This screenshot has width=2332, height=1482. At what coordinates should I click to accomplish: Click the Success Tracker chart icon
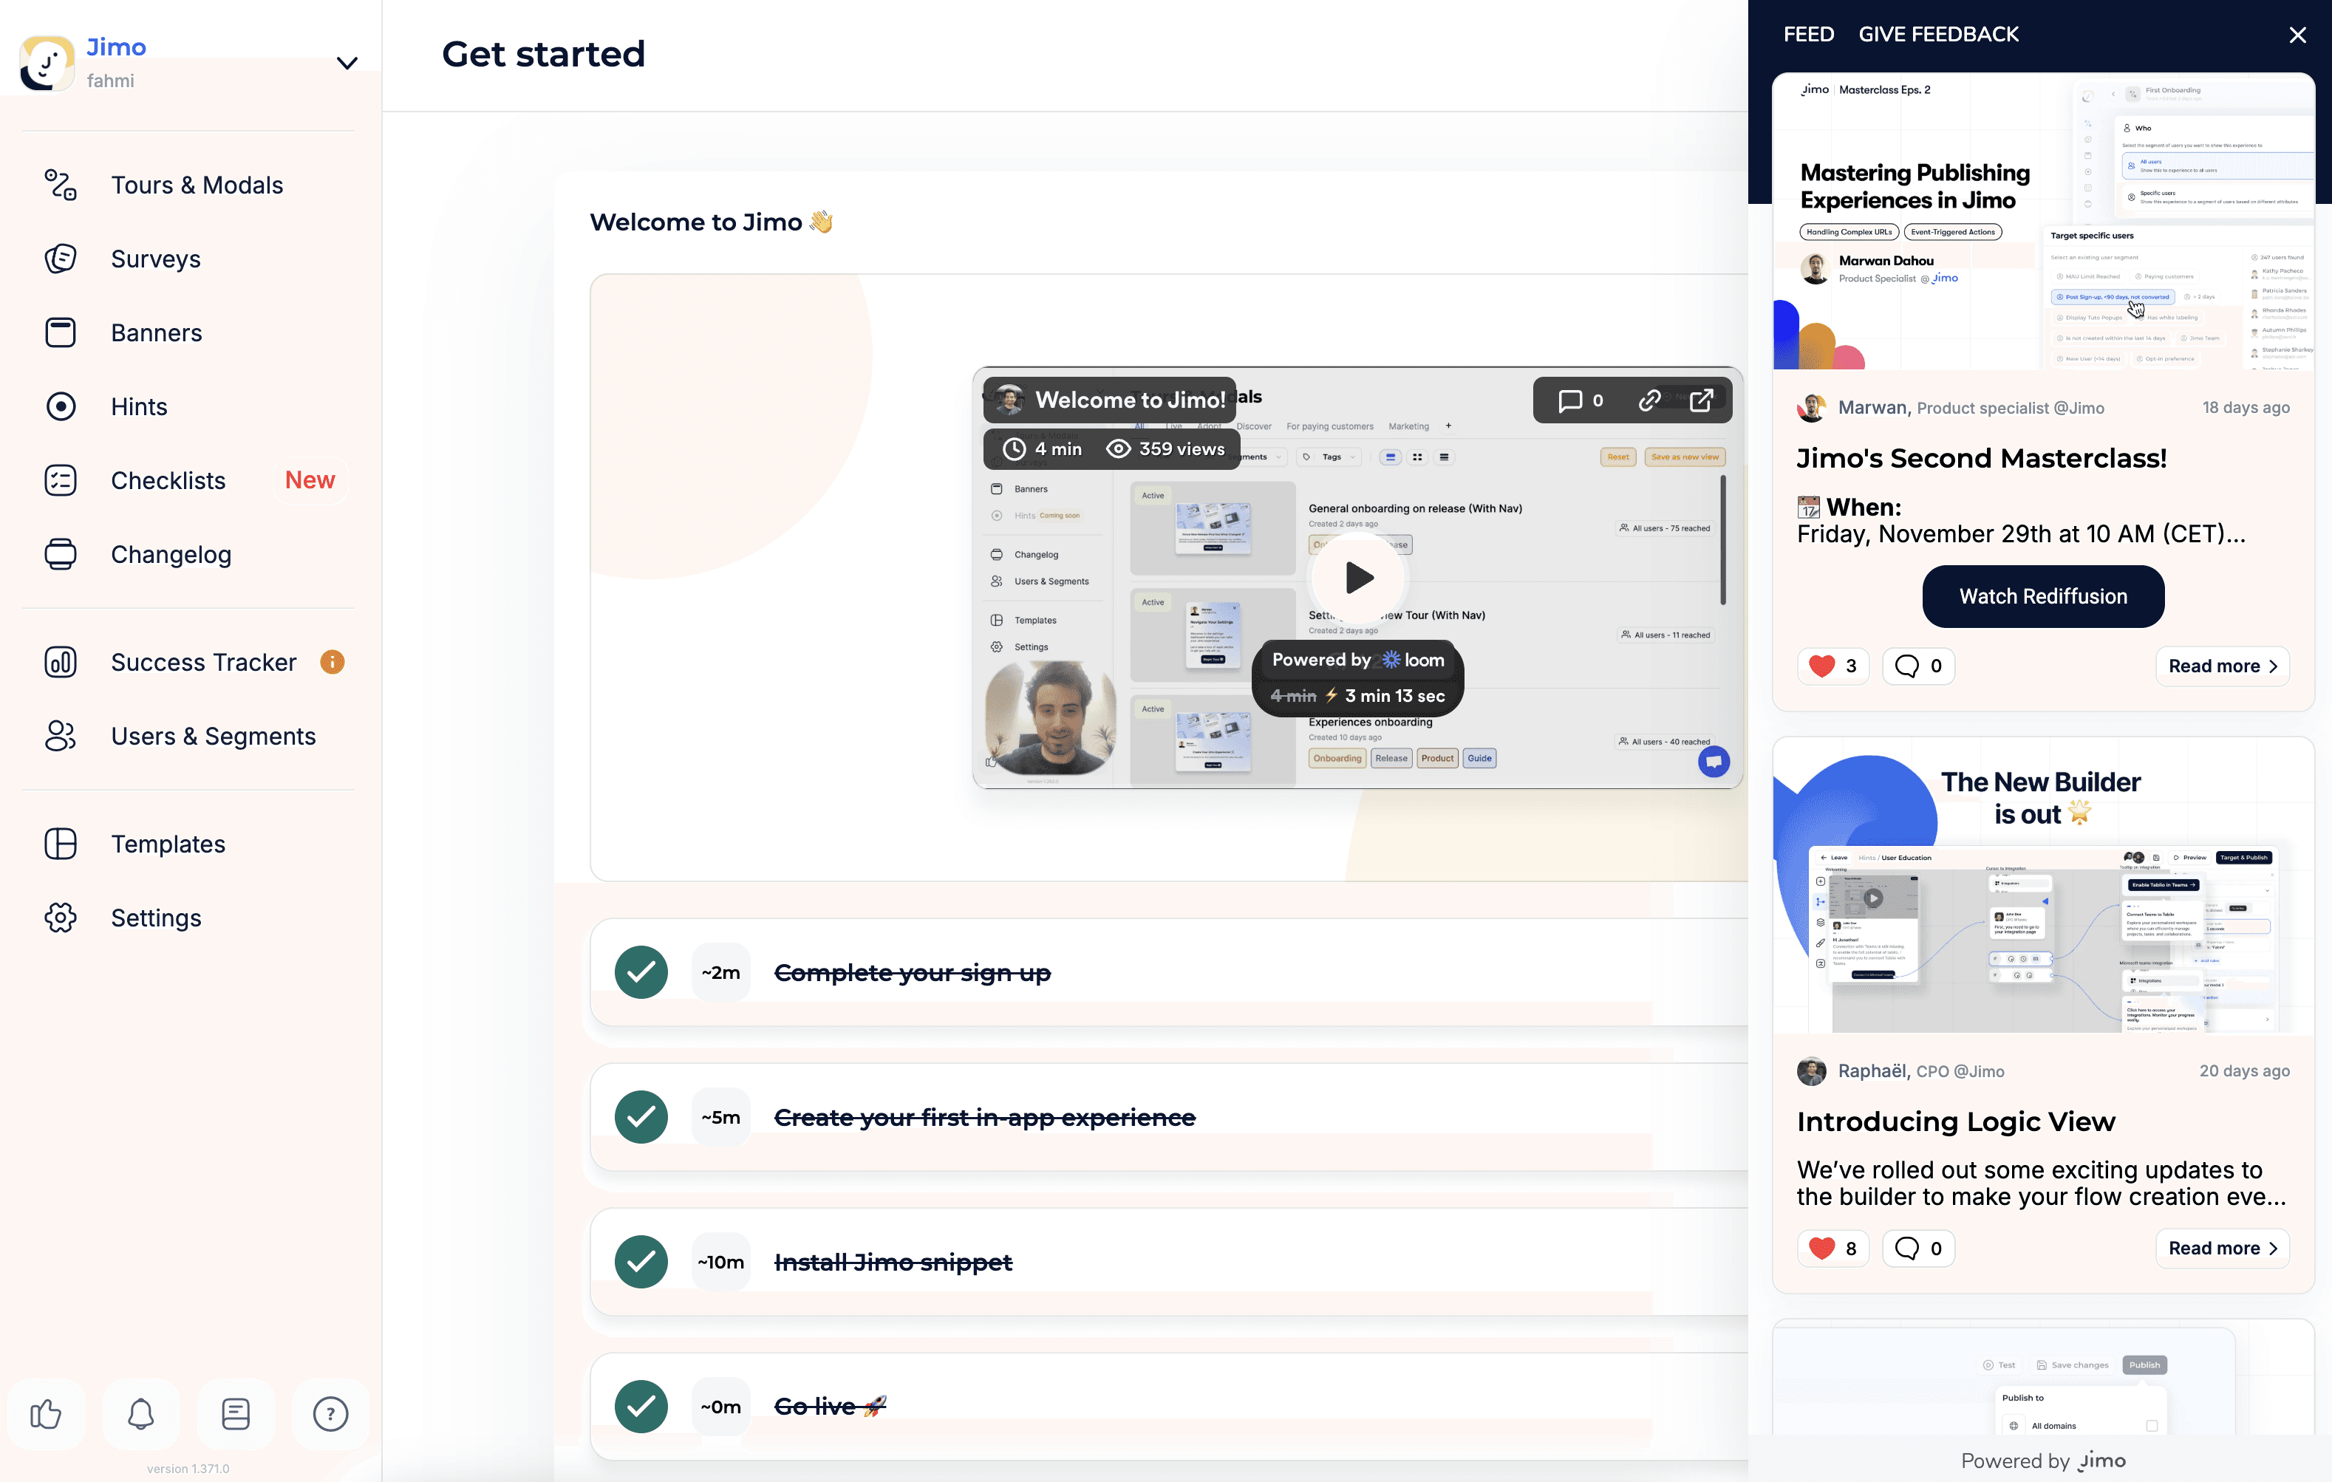(60, 662)
